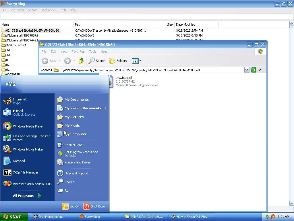Click the Back button in Explorer

(49, 61)
